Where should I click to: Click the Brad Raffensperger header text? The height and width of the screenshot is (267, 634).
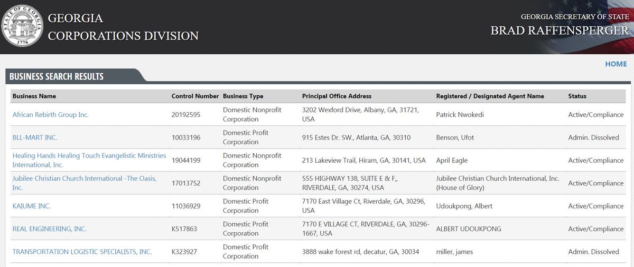tap(560, 31)
